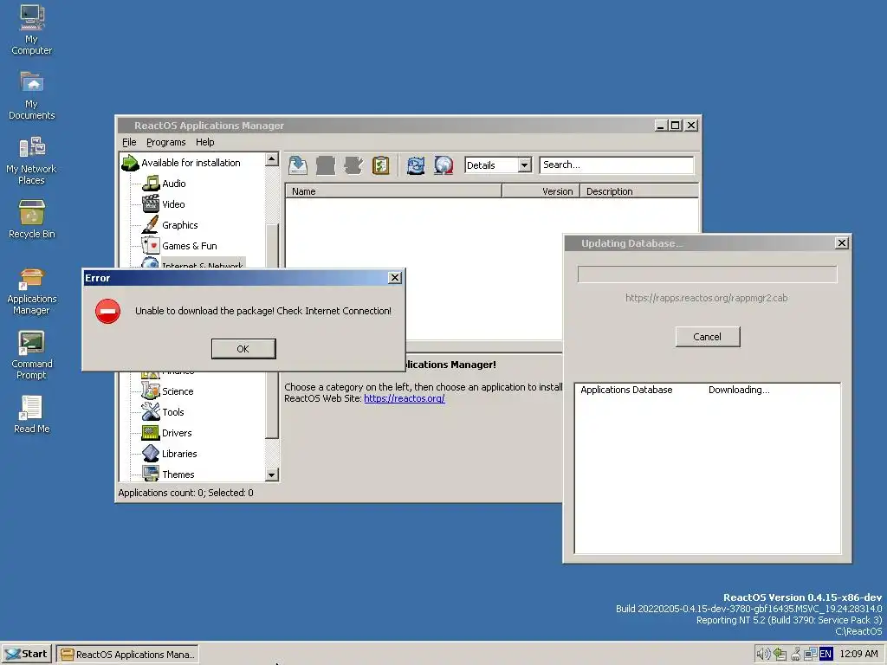Click the Version column header

(541, 191)
